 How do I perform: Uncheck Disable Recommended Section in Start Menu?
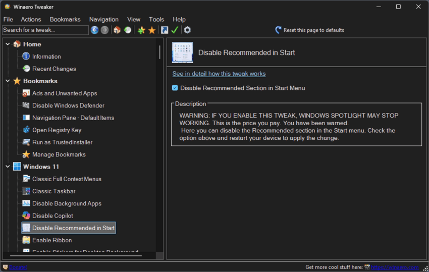point(175,88)
